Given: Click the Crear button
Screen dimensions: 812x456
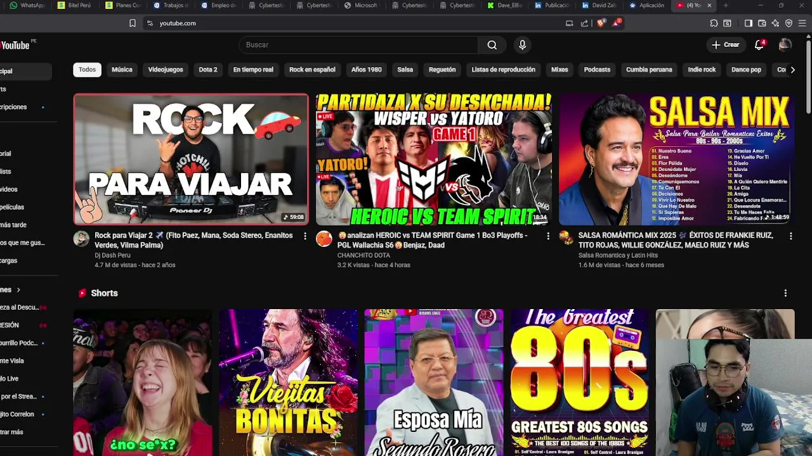Looking at the screenshot, I should [725, 45].
